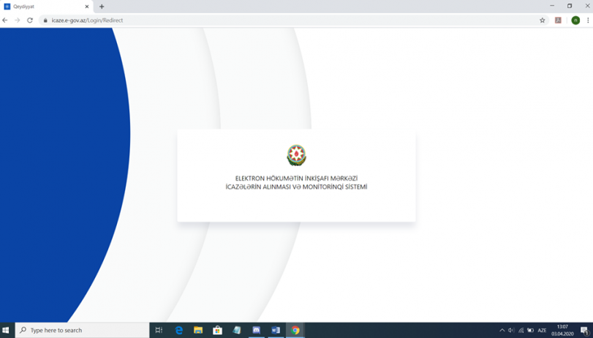Image resolution: width=593 pixels, height=338 pixels.
Task: Minimize the Chrome window
Action: pos(552,6)
